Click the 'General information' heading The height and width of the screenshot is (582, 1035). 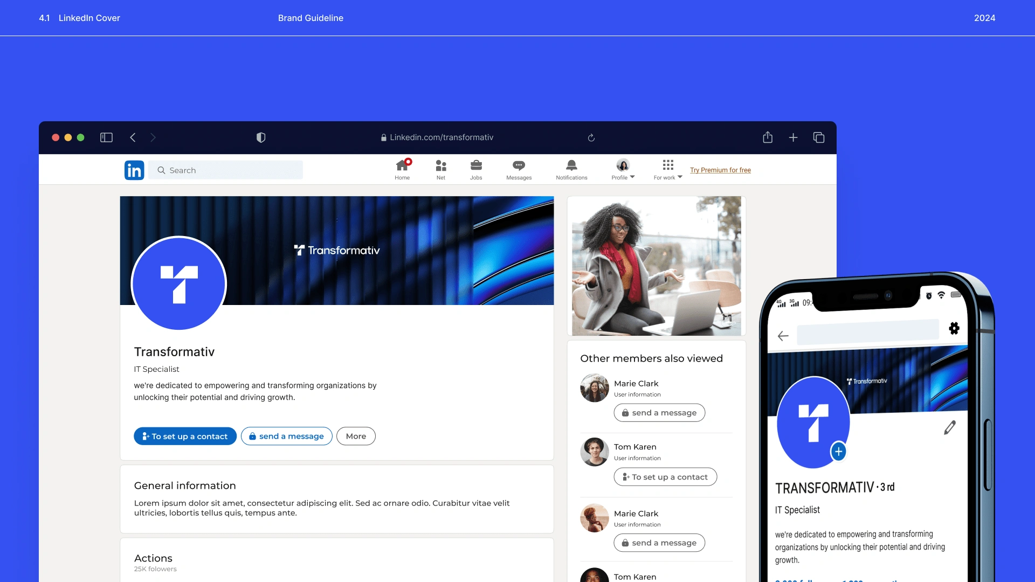185,486
